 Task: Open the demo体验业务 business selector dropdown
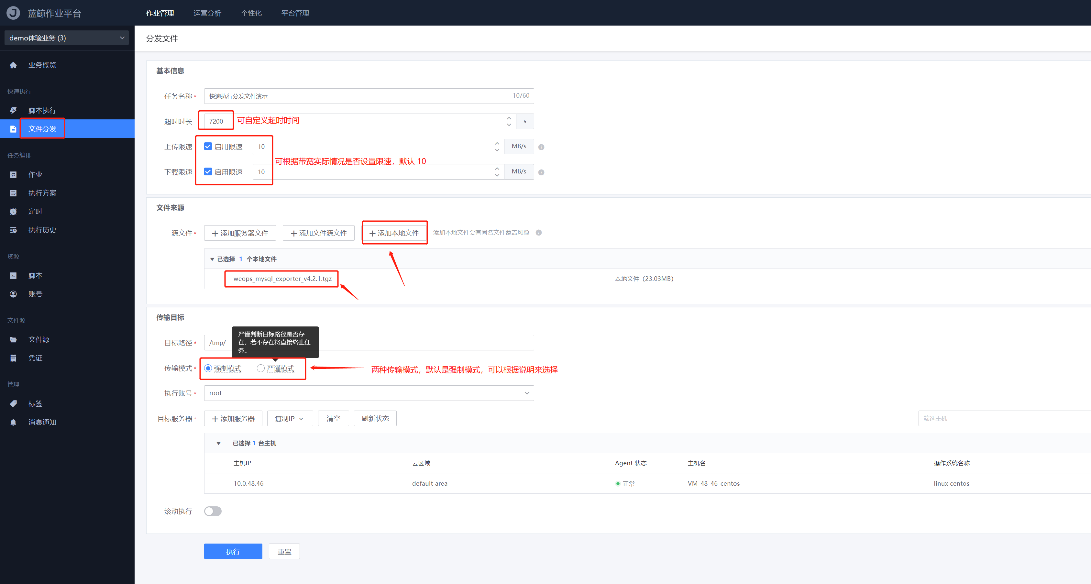67,38
